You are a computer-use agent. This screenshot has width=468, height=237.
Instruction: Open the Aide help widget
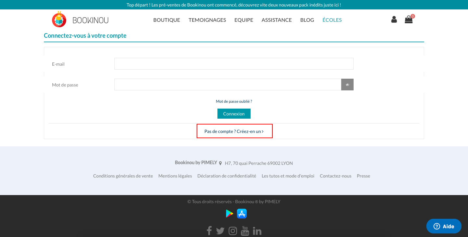coord(444,226)
